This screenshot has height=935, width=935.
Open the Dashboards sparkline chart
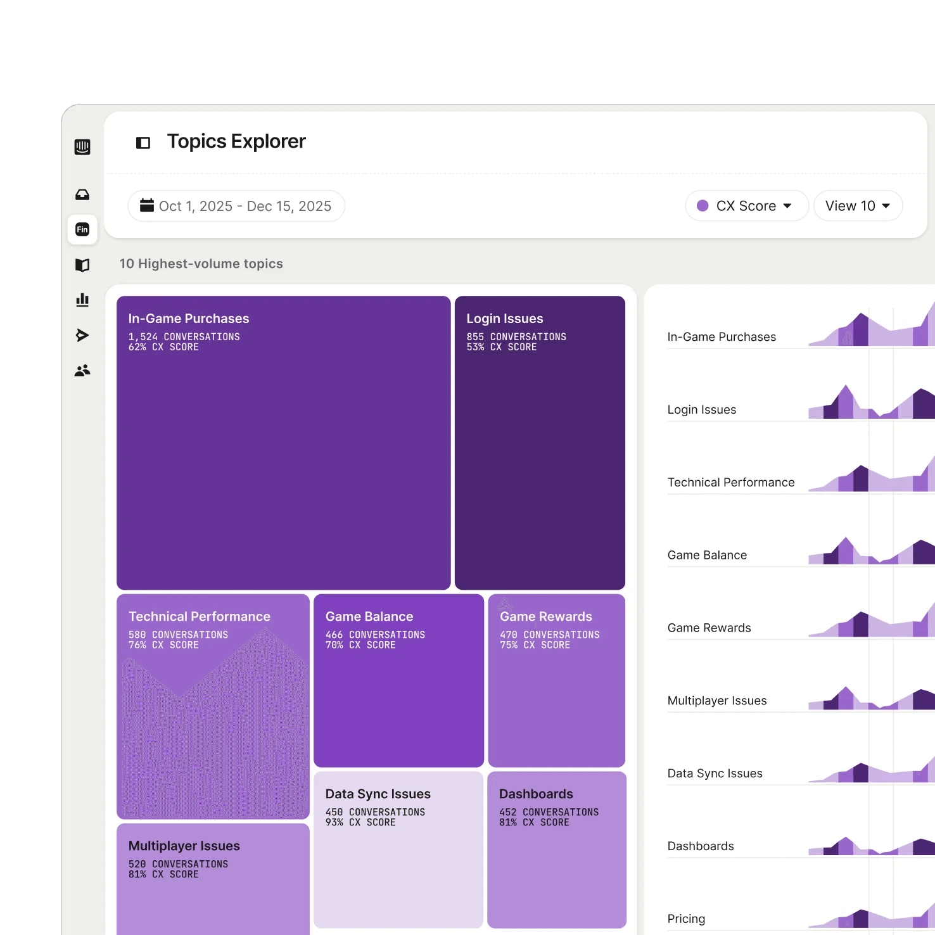(872, 846)
